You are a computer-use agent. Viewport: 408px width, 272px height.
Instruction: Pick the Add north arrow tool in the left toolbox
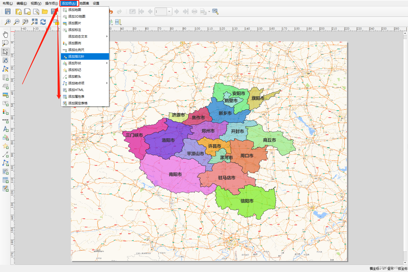(x=5, y=129)
